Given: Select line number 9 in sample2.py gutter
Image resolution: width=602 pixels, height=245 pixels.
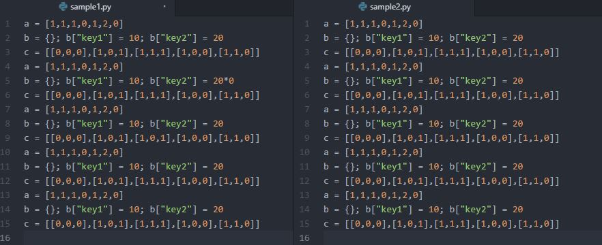Looking at the screenshot, I should (306, 137).
